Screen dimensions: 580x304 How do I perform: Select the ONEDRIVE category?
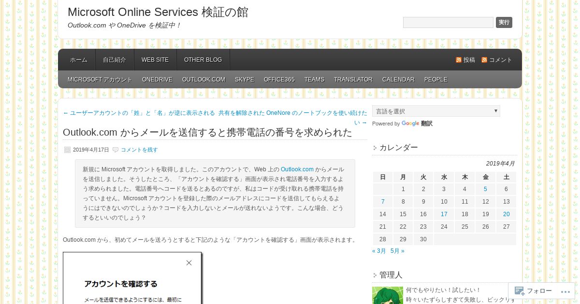[x=157, y=80]
